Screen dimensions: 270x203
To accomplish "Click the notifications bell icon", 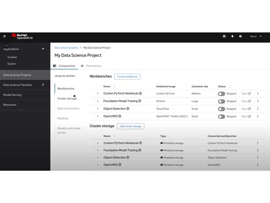I will 232,36.
